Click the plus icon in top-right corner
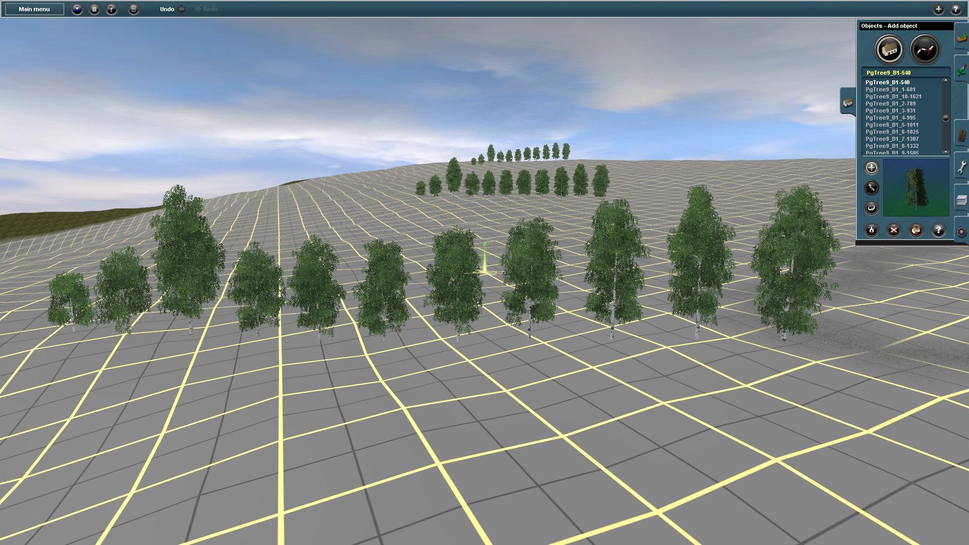The image size is (969, 545). click(938, 9)
